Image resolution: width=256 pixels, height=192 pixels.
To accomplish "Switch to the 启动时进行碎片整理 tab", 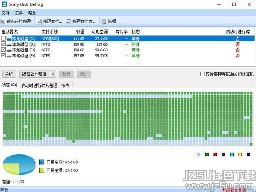I will coord(39,85).
